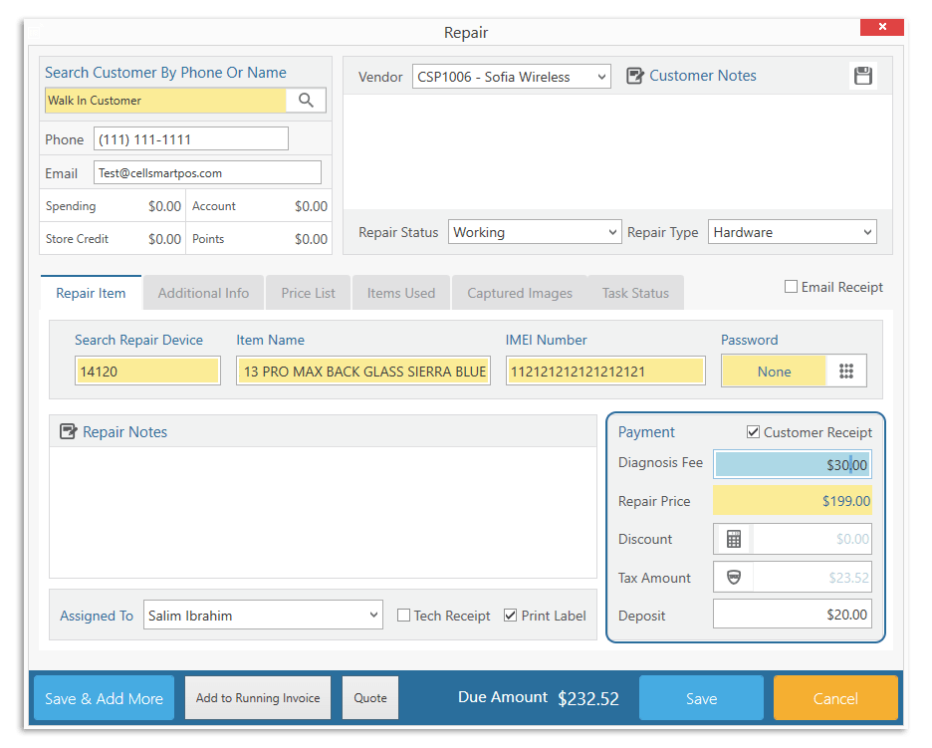Open the Assigned To dropdown

click(x=263, y=616)
